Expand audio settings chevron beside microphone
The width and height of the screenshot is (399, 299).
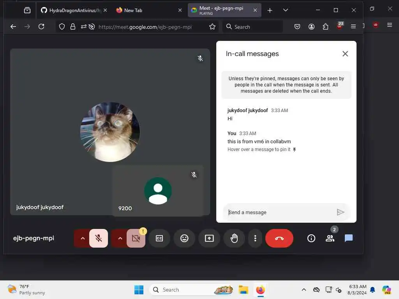[83, 238]
